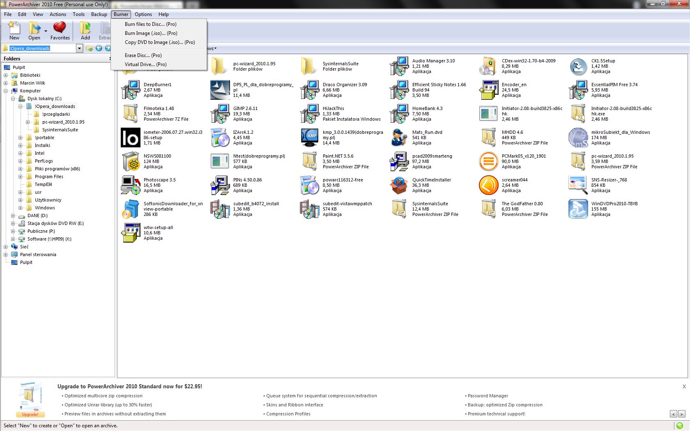Click the address path input field
The height and width of the screenshot is (431, 690).
click(x=42, y=48)
